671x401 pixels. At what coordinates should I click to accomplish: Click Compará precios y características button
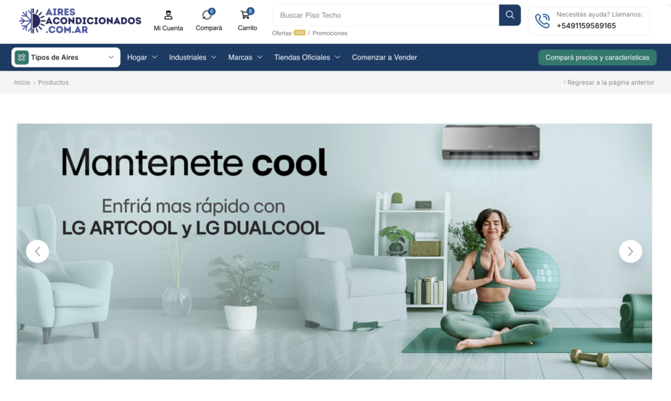tap(597, 58)
